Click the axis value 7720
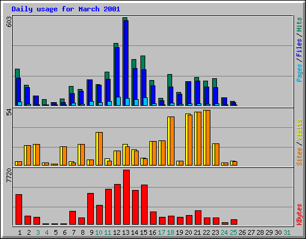This screenshot has width=306, height=239. pos(9,175)
